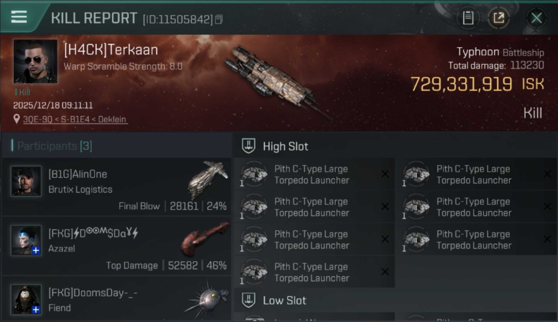The image size is (558, 322).
Task: View Terkaan's character portrait
Action: (x=35, y=61)
